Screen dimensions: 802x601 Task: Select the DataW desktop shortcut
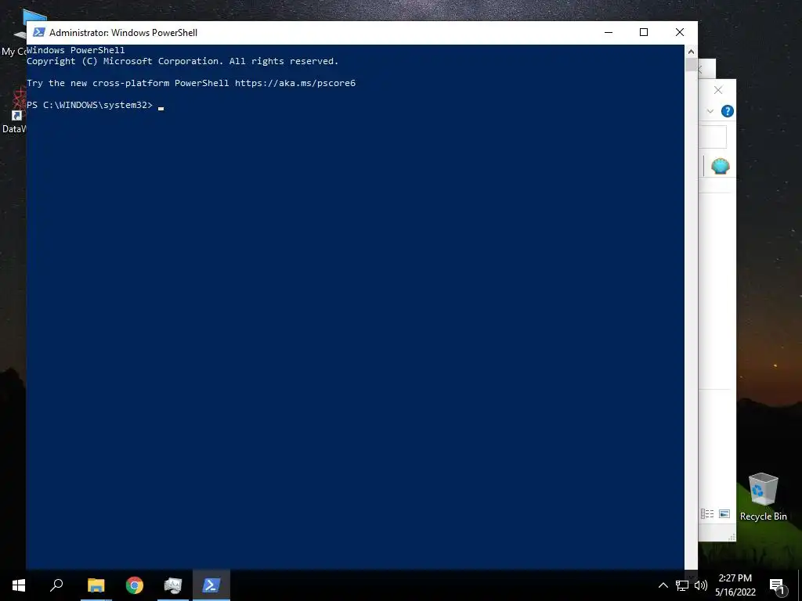[x=13, y=111]
